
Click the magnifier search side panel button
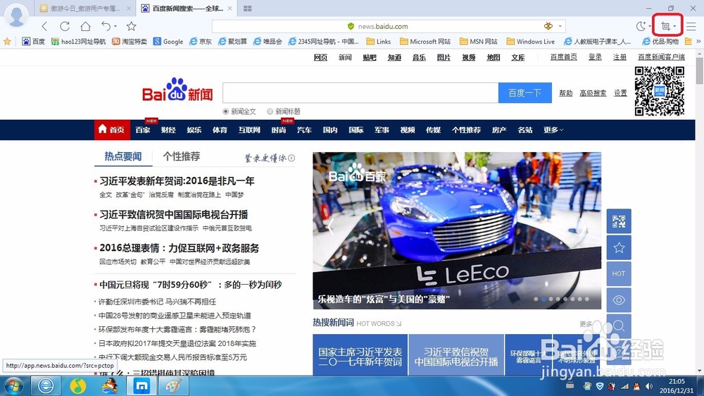coord(619,326)
